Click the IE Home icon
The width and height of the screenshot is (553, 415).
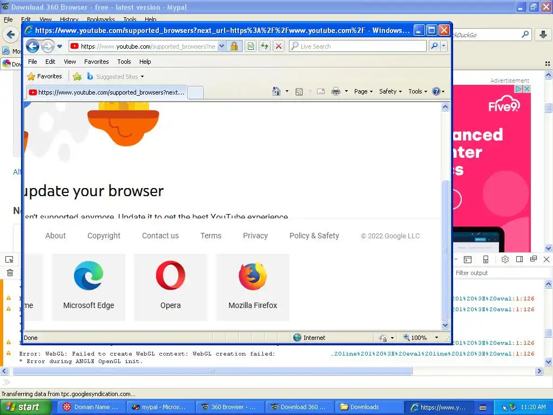(x=276, y=91)
